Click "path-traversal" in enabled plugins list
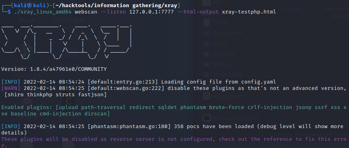 [x=104, y=107]
